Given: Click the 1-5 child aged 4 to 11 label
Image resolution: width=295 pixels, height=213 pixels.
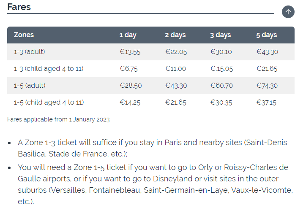Looking at the screenshot, I should [x=49, y=102].
